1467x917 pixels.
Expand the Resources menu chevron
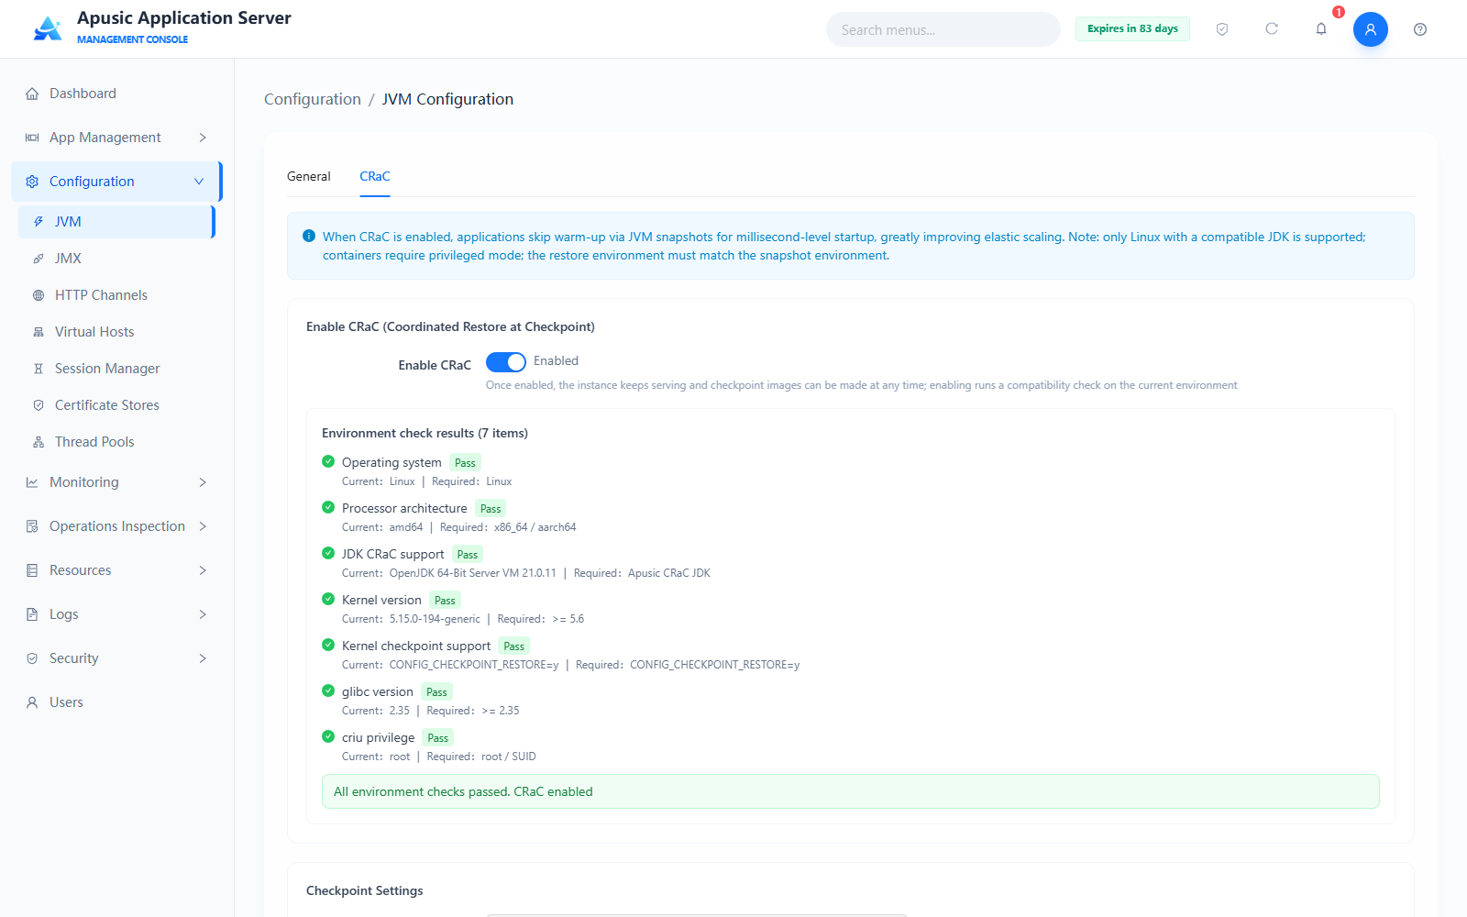[203, 570]
